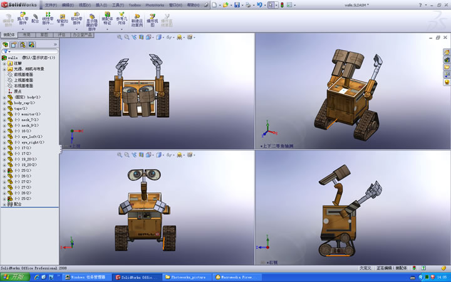Open the 文件(F) menu
This screenshot has height=282, width=451.
[x=51, y=5]
